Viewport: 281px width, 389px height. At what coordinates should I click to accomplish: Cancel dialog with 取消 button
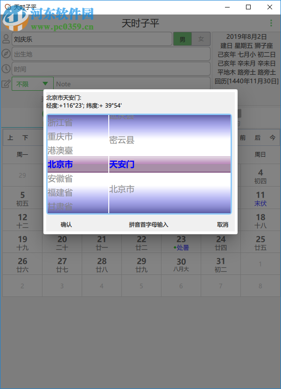pyautogui.click(x=223, y=224)
